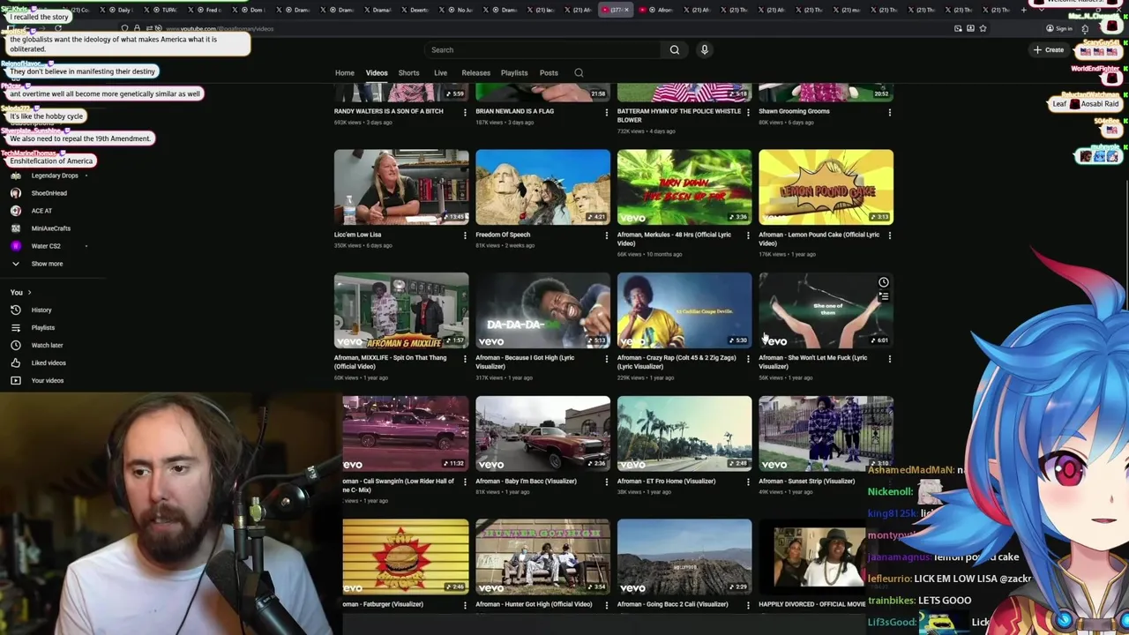Viewport: 1129px width, 635px height.
Task: Open ShoeOnHead channel avatar
Action: pos(15,193)
